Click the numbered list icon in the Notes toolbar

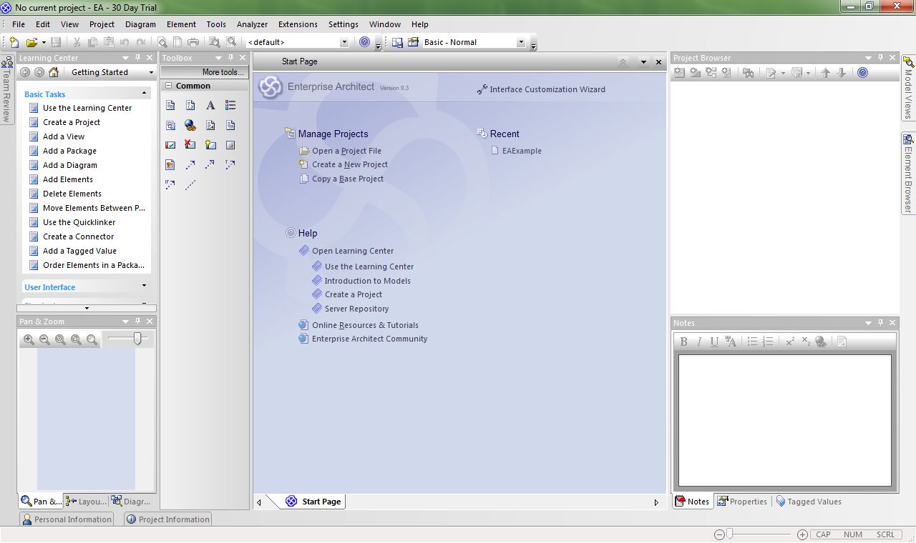coord(768,342)
